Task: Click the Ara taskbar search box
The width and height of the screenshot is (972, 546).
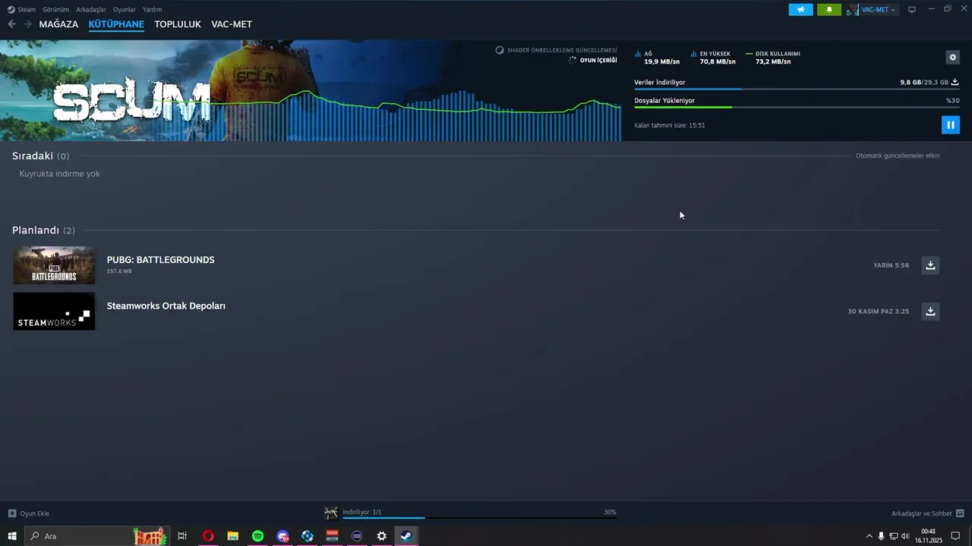Action: [x=96, y=536]
